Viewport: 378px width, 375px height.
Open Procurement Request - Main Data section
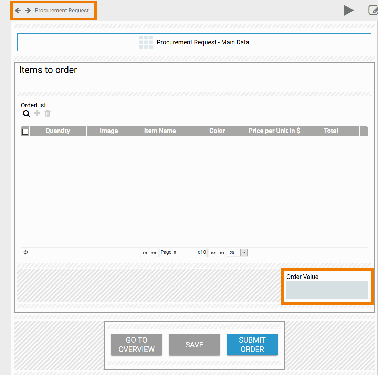[194, 42]
